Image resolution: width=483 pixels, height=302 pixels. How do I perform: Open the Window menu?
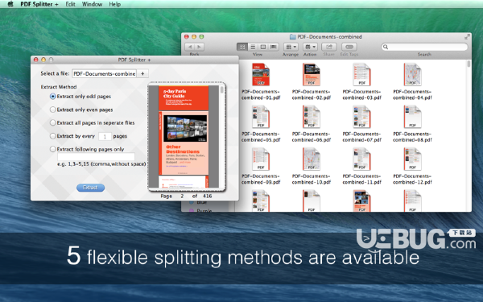pos(92,4)
